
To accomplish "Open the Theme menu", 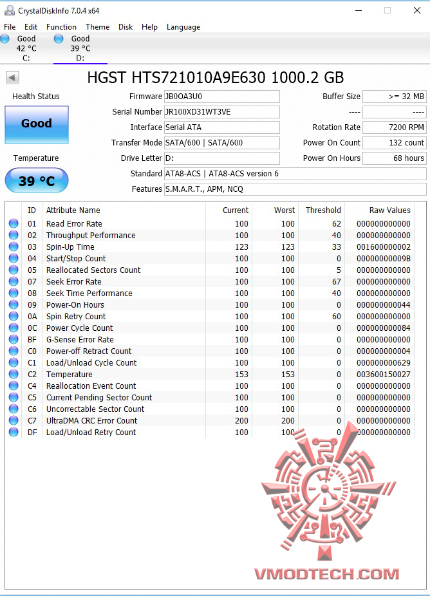I will tap(98, 27).
